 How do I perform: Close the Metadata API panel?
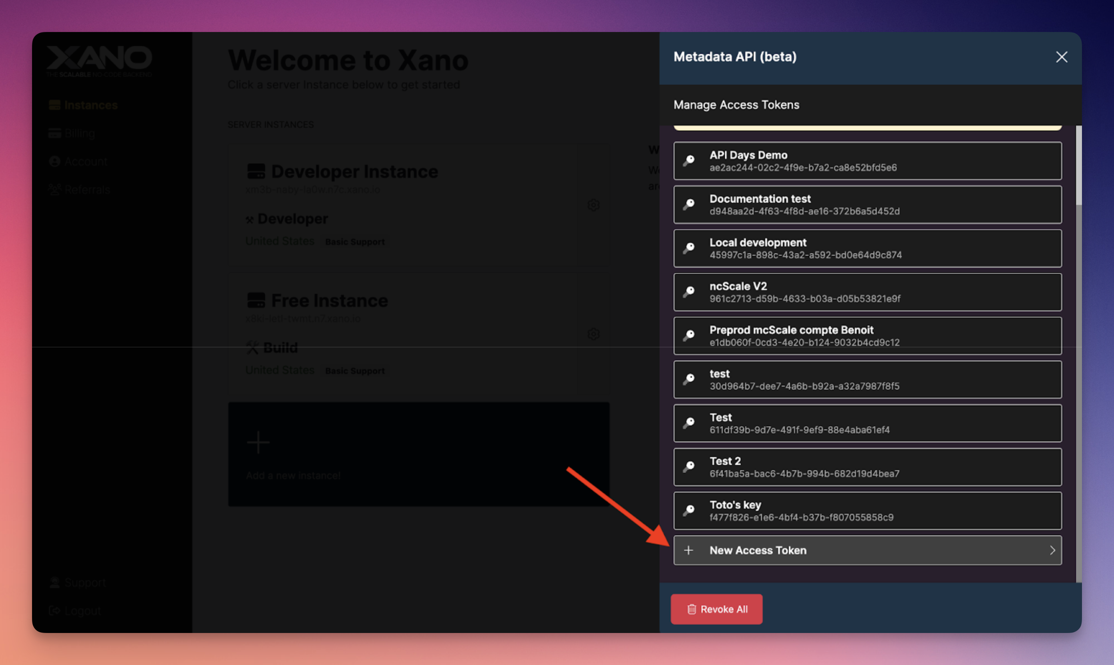pos(1061,57)
